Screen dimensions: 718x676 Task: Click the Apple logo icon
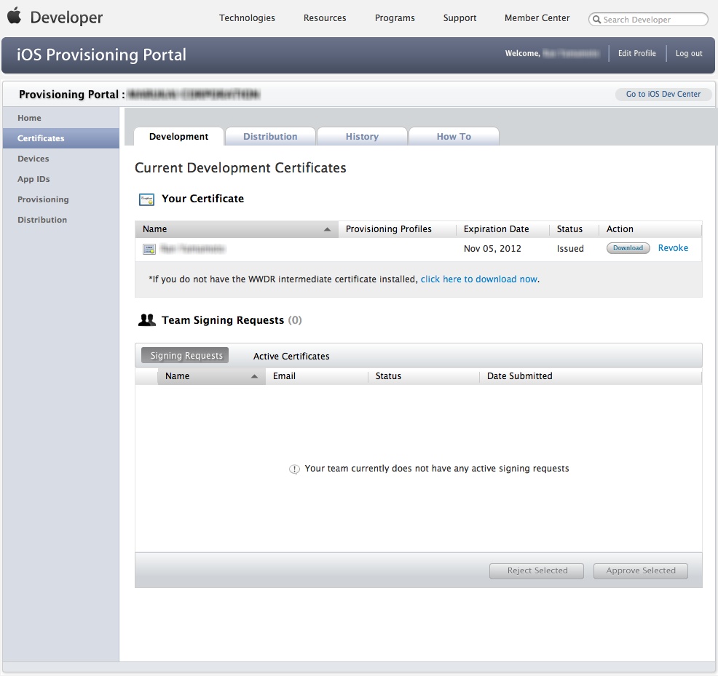[x=14, y=15]
